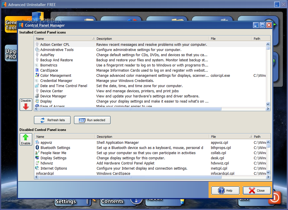The image size is (288, 210).
Task: Click the People Near Me icon
Action: [37, 153]
